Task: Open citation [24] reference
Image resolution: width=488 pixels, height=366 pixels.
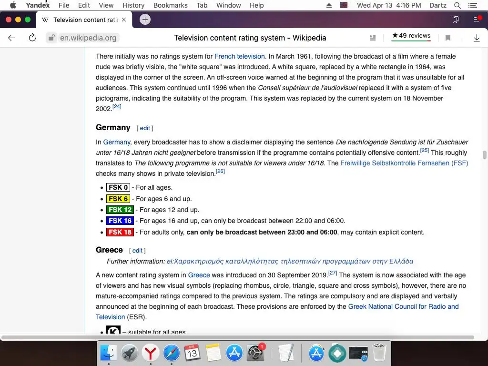Action: coord(117,106)
